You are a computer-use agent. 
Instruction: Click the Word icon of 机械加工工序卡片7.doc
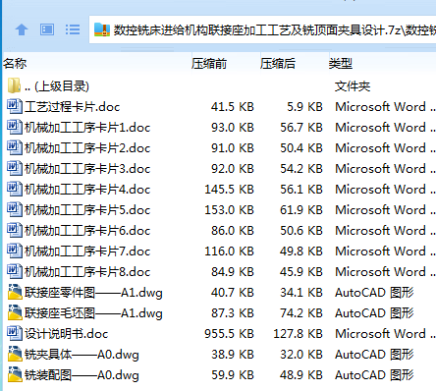(15, 251)
